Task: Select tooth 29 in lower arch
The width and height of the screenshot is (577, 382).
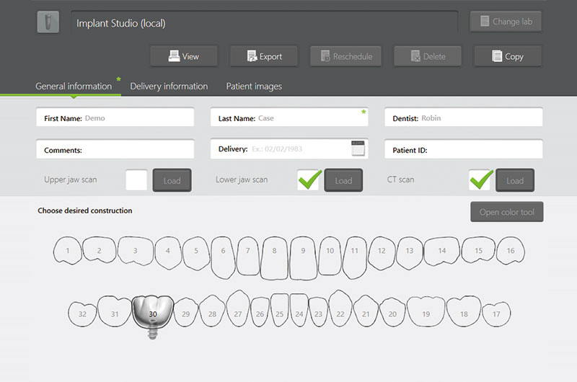Action: (186, 312)
